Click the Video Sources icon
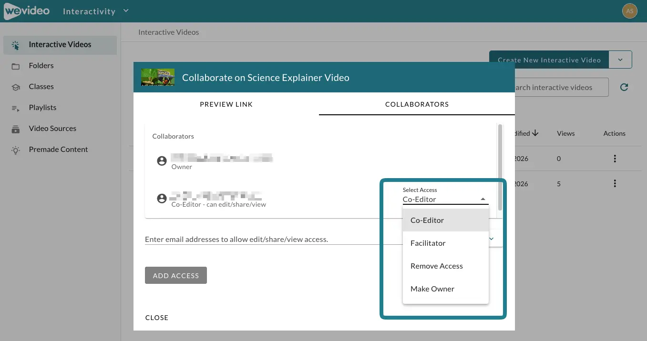 [x=16, y=129]
